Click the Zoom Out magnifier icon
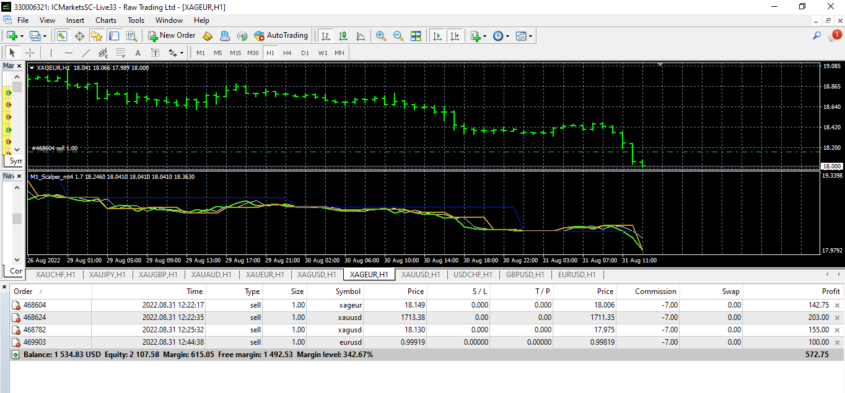 pos(398,36)
